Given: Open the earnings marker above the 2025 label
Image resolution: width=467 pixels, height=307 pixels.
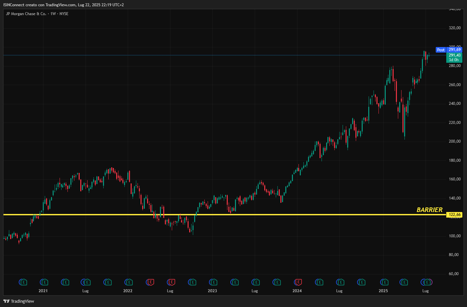Looking at the screenshot, I should tap(384, 282).
